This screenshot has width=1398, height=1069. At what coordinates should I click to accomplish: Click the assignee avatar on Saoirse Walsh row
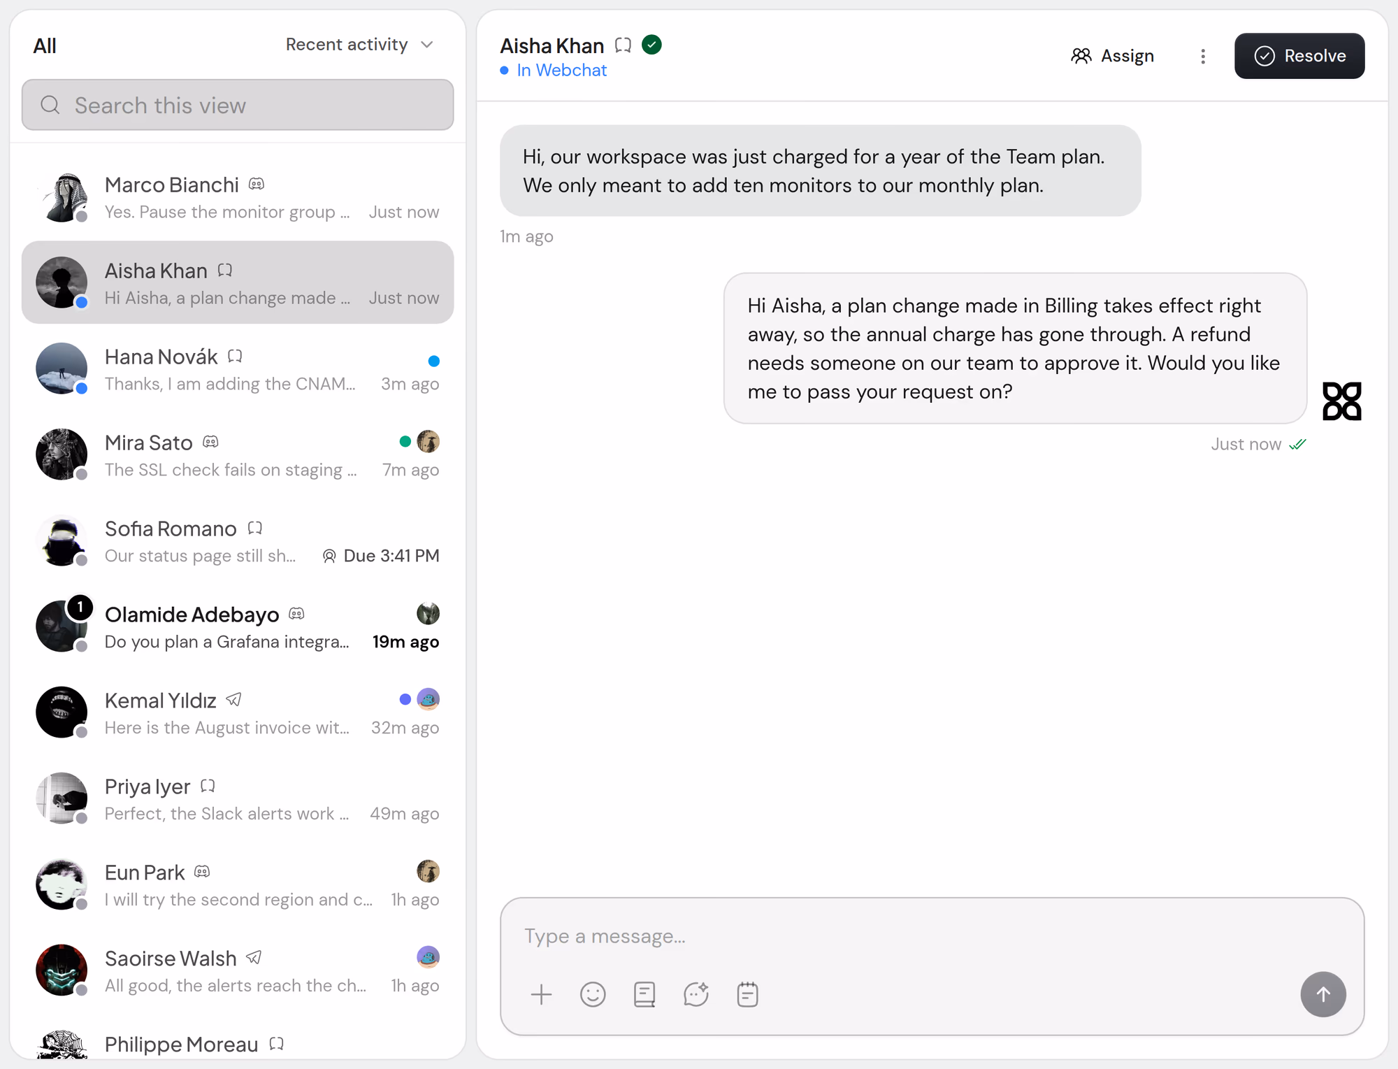(428, 957)
